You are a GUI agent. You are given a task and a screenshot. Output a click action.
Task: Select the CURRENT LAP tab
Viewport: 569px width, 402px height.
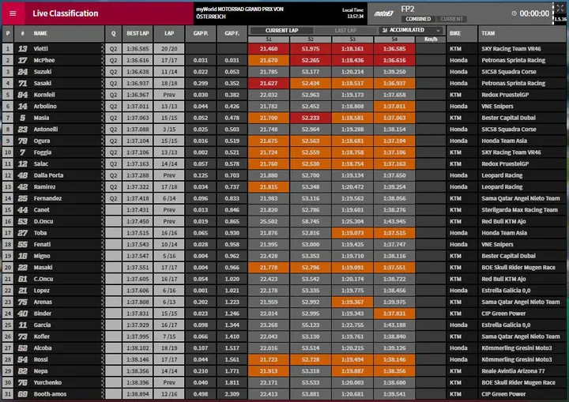[281, 31]
